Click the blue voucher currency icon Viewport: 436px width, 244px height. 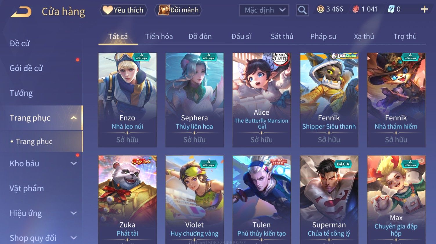391,9
